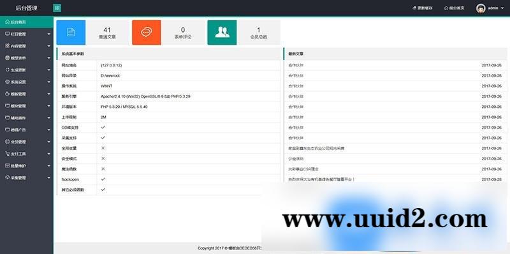The image size is (510, 254).
Task: Click the check mark beside GD库支持
Action: tap(103, 128)
